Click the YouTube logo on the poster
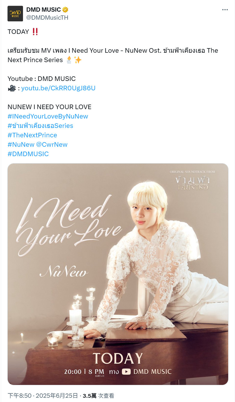Viewport: 235px width, 402px height. click(126, 372)
